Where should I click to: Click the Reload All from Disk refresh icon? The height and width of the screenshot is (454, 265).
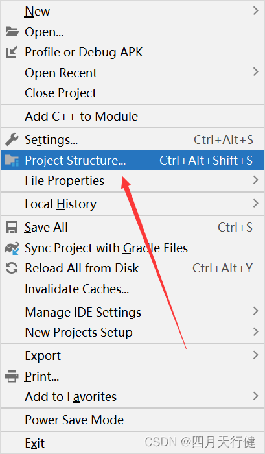coord(12,268)
